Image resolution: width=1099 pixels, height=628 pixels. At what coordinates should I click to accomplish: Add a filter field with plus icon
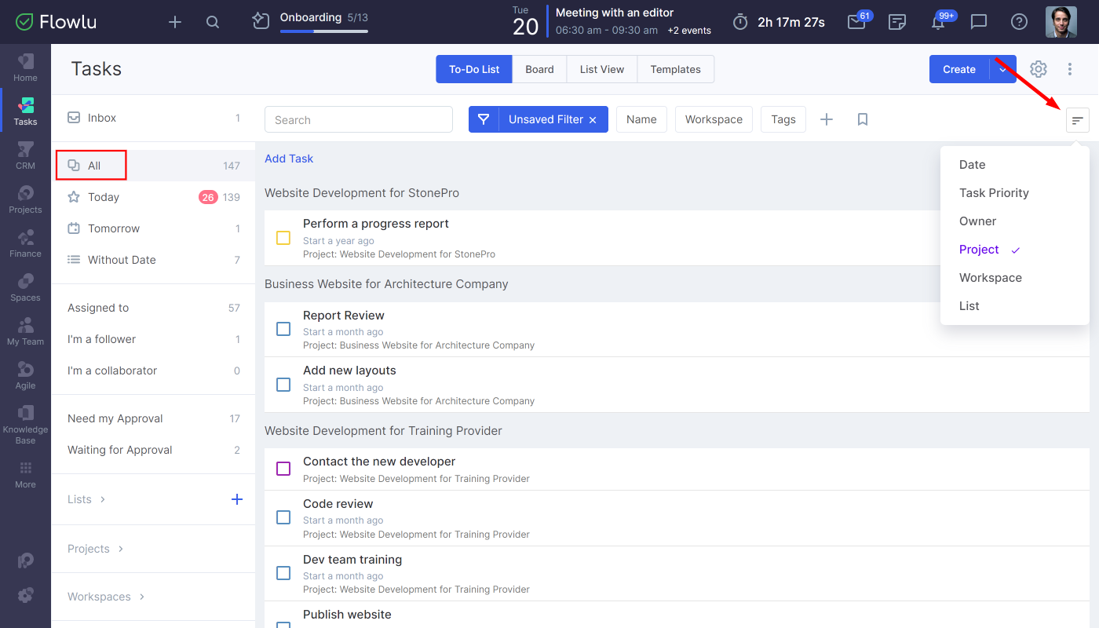[x=827, y=119]
